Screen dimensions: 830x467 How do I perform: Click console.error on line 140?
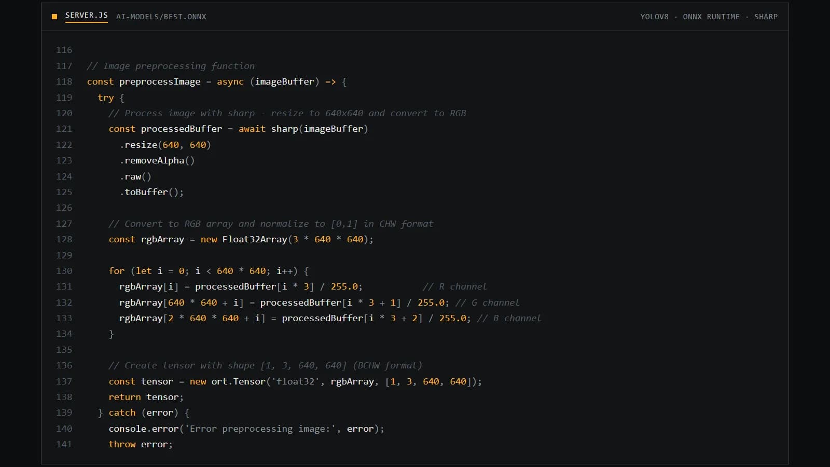coord(144,429)
